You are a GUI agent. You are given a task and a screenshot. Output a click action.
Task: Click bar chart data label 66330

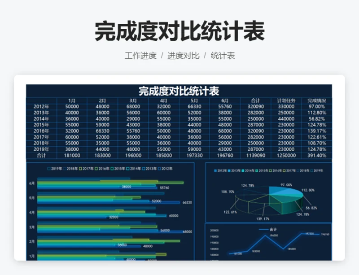click(187, 202)
